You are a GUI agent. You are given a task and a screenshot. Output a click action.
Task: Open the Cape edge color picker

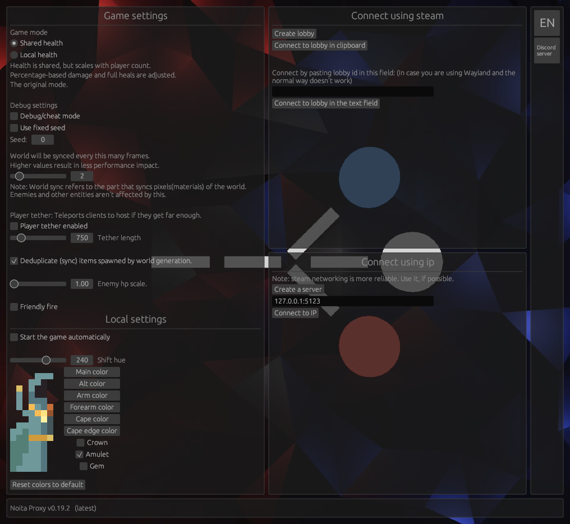point(92,430)
